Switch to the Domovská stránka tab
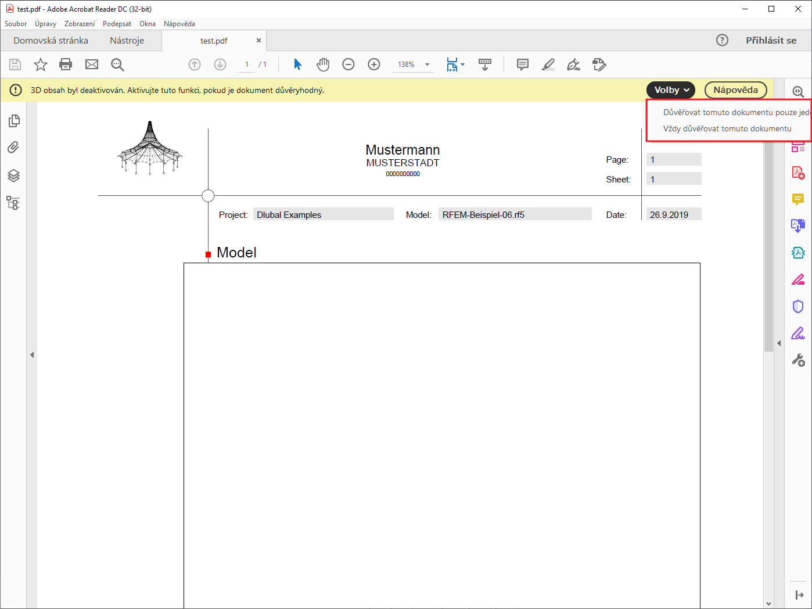The width and height of the screenshot is (812, 609). 51,41
